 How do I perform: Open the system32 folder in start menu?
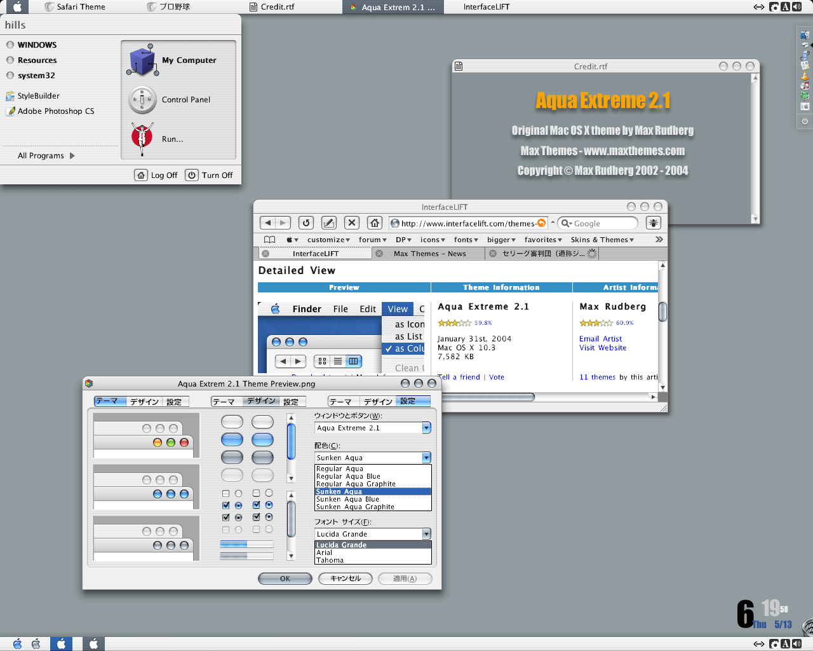[30, 76]
